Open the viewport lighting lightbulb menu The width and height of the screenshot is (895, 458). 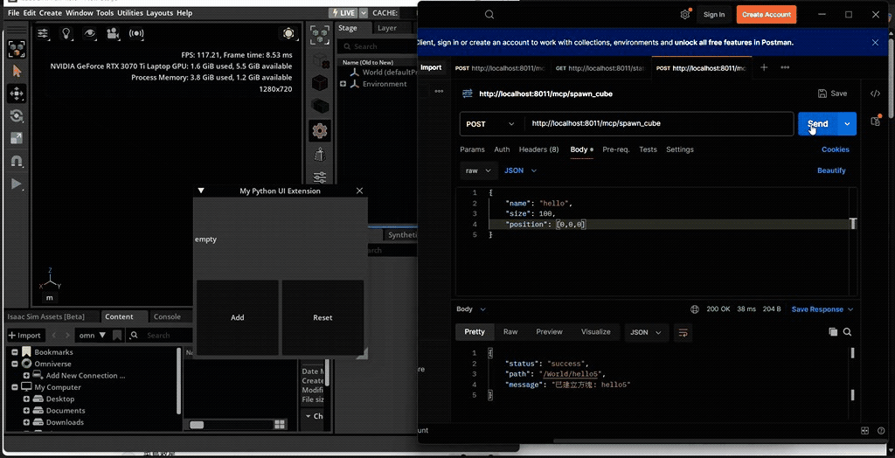66,33
